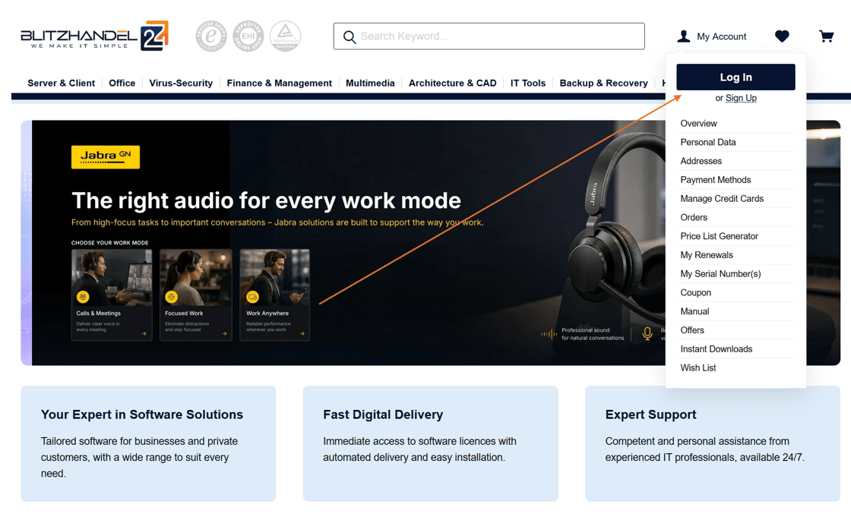Click arrow on Work Anywhere card
Screen dimensions: 851x517
click(x=302, y=333)
